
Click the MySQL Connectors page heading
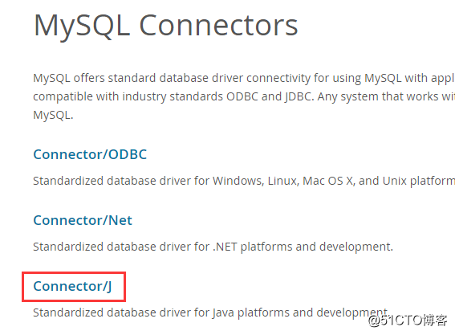point(165,27)
